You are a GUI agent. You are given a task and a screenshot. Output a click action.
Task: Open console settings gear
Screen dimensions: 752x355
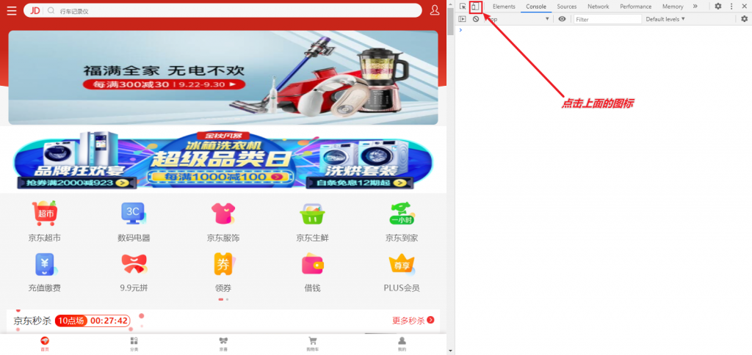(x=745, y=19)
